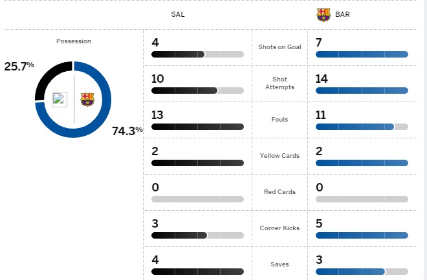The width and height of the screenshot is (427, 280).
Task: Click the BAR Fouls progress bar
Action: point(362,127)
